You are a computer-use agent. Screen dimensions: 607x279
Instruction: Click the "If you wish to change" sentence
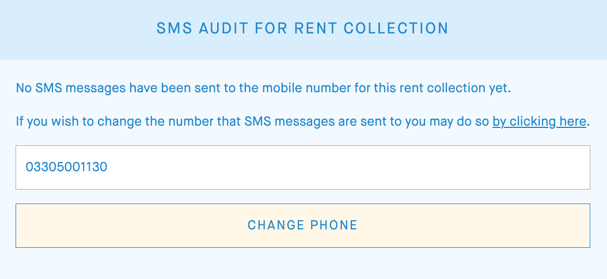point(253,122)
